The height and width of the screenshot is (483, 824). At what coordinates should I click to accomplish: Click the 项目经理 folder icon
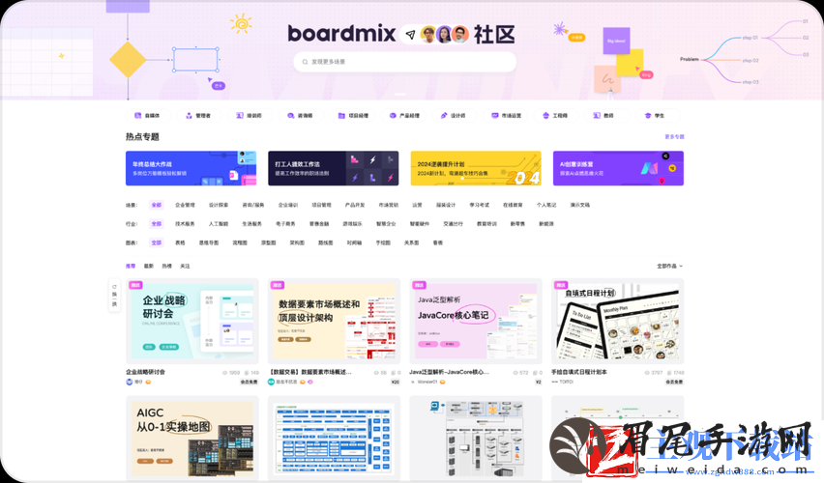pos(341,116)
